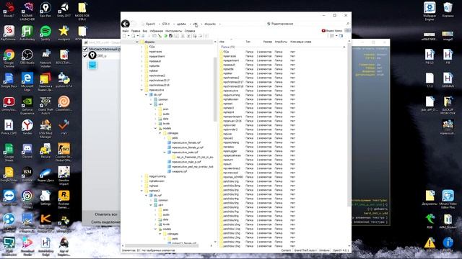Sort the list by the Тип column header
This screenshot has width=462, height=259.
pyautogui.click(x=248, y=42)
